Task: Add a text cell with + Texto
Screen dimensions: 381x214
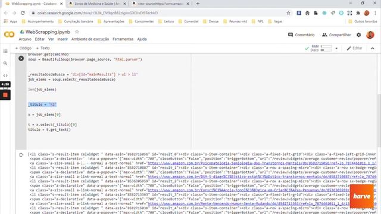Action: pos(43,48)
